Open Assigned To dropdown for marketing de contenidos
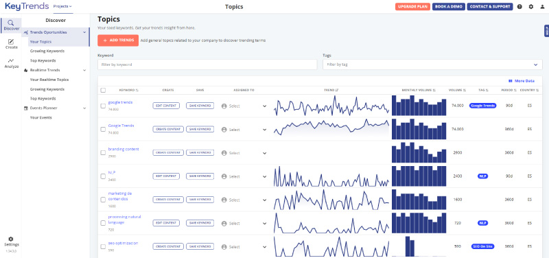Image resolution: width=549 pixels, height=258 pixels. click(x=244, y=200)
